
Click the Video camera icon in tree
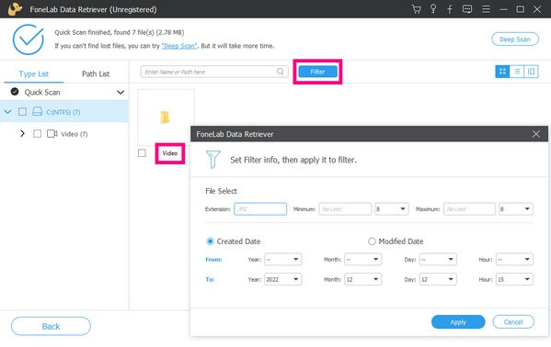point(52,134)
